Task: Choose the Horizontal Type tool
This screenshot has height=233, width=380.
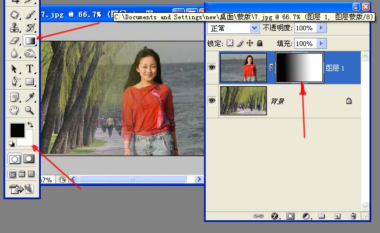Action: 30,69
